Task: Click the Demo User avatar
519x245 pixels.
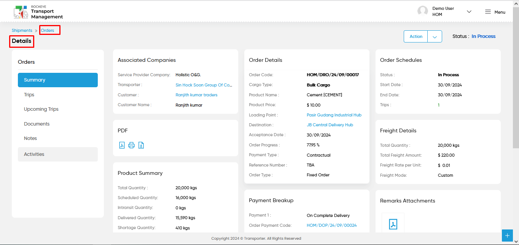Action: [423, 11]
